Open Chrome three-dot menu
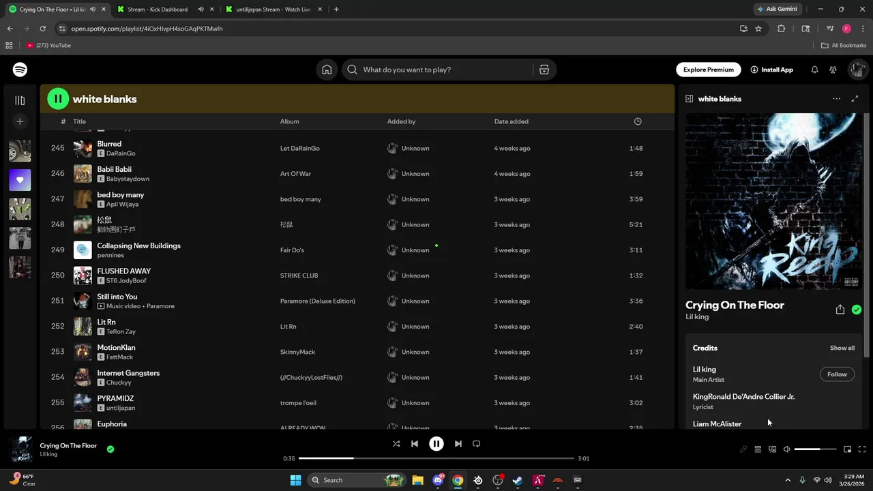This screenshot has width=873, height=491. tap(863, 29)
